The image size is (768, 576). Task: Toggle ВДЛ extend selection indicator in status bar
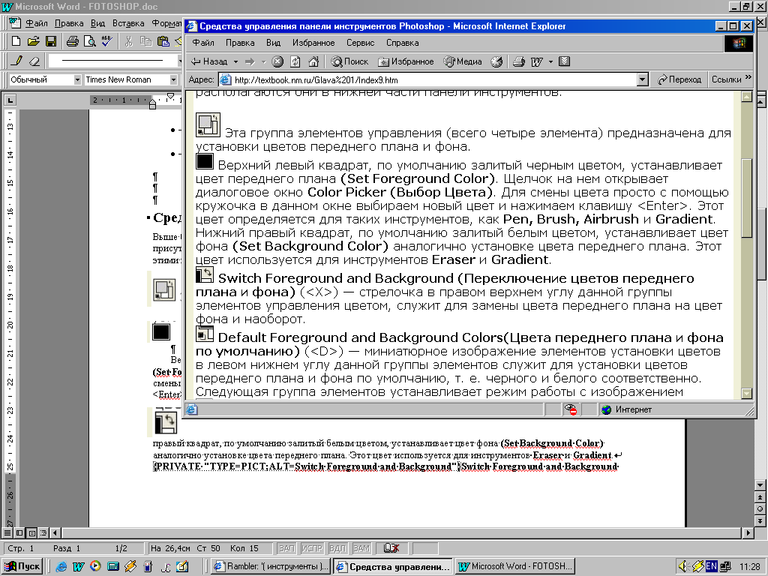coord(337,548)
